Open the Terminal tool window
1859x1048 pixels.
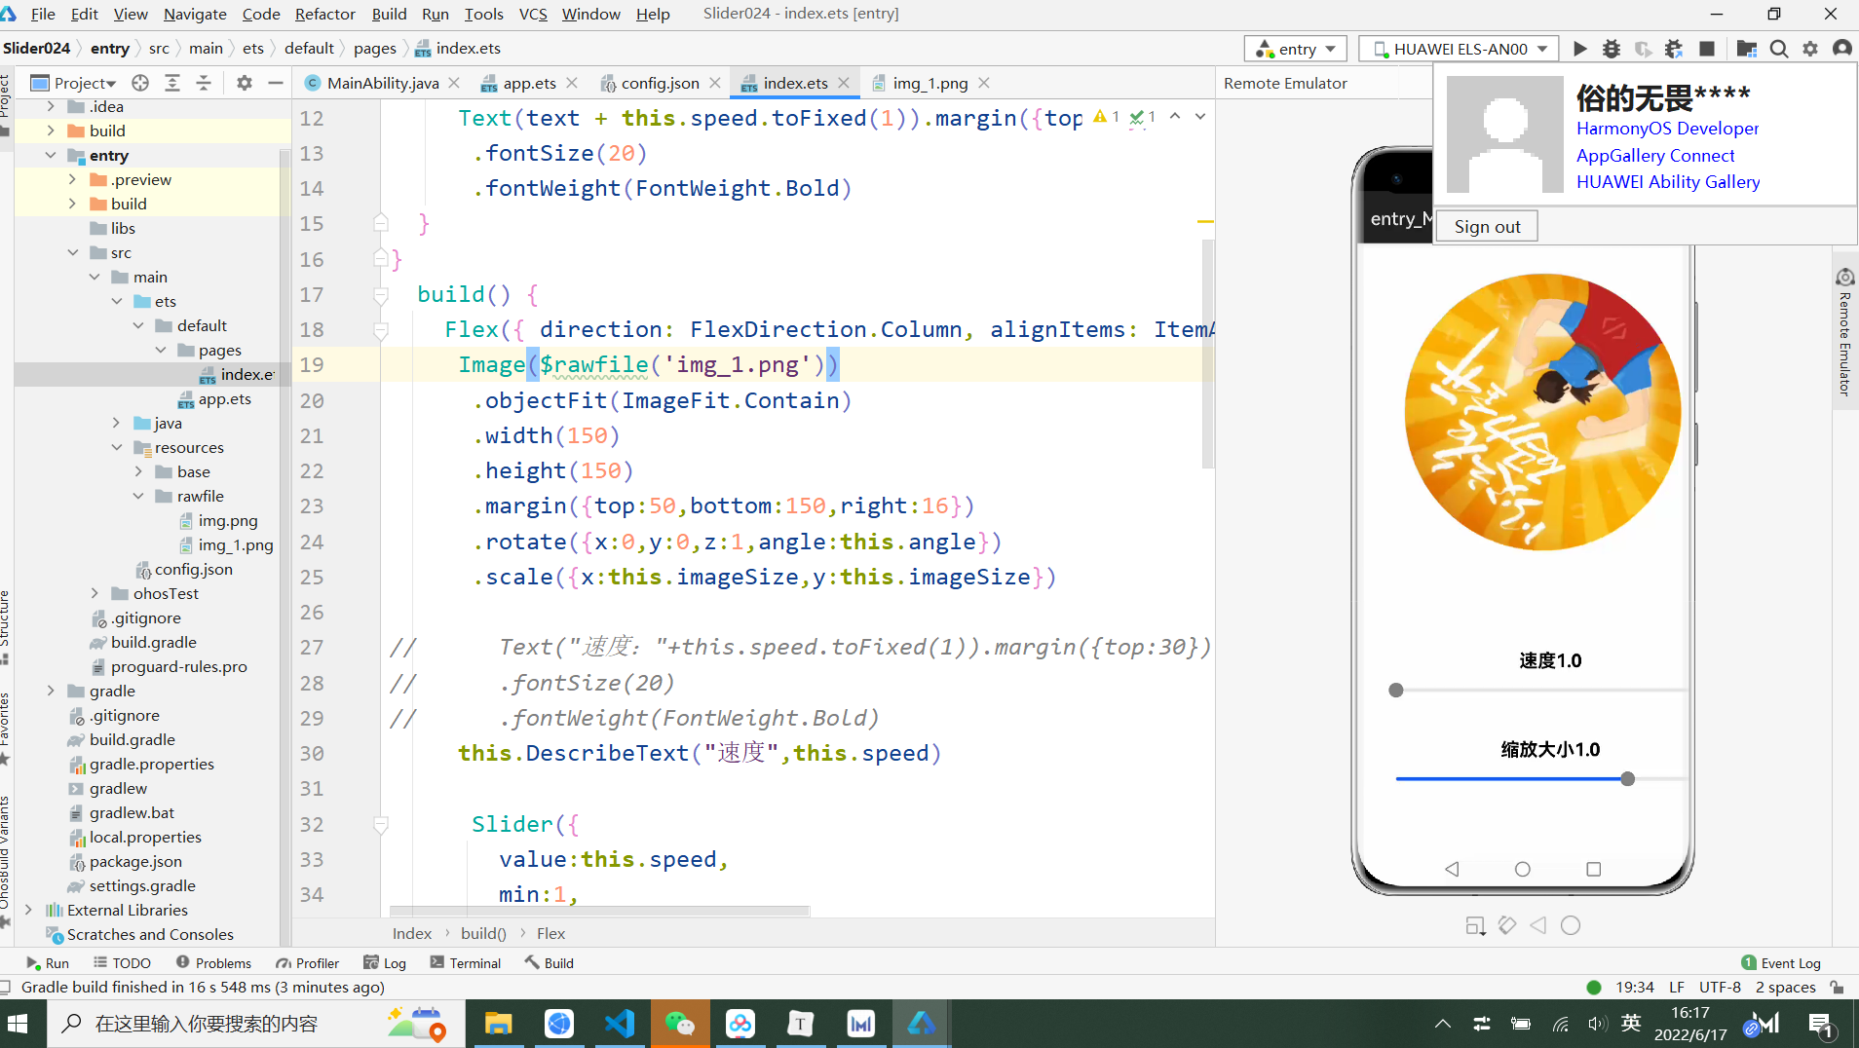pyautogui.click(x=466, y=963)
